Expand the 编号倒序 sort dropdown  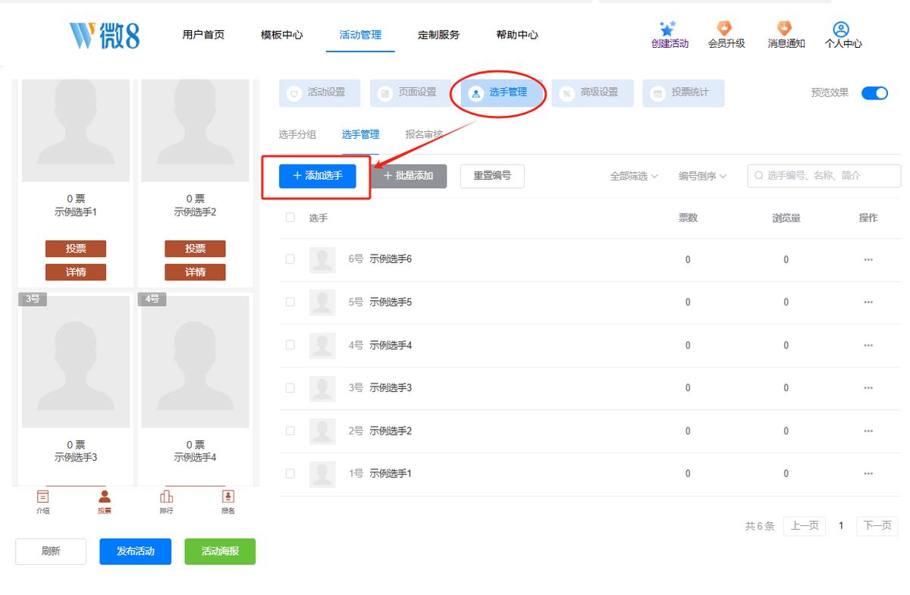702,176
